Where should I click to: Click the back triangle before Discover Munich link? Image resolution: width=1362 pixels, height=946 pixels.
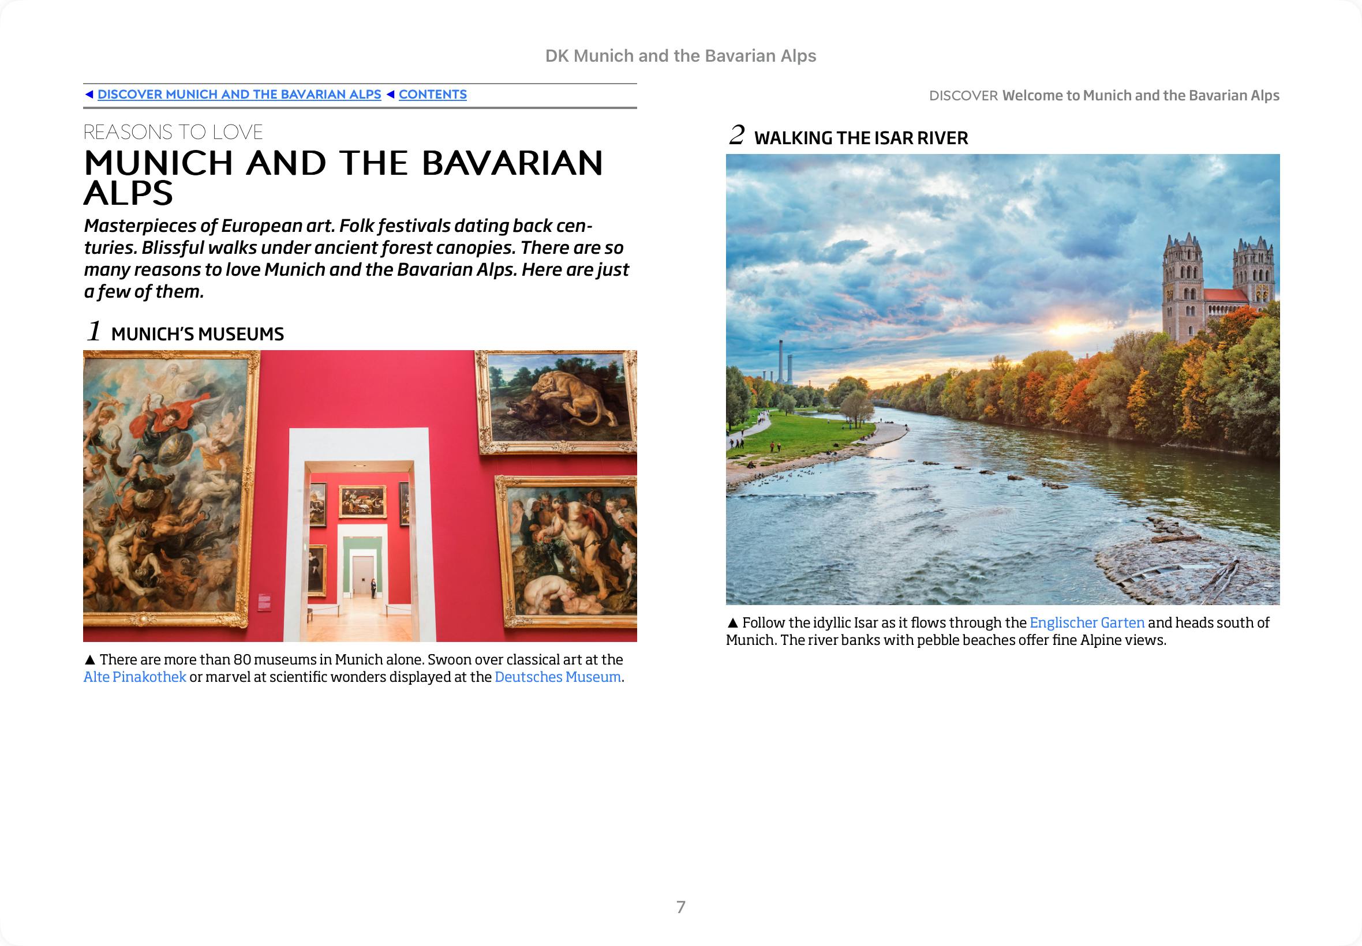point(89,95)
